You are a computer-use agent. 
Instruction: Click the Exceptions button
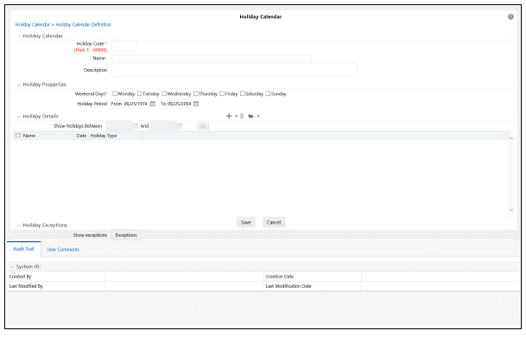[x=126, y=235]
